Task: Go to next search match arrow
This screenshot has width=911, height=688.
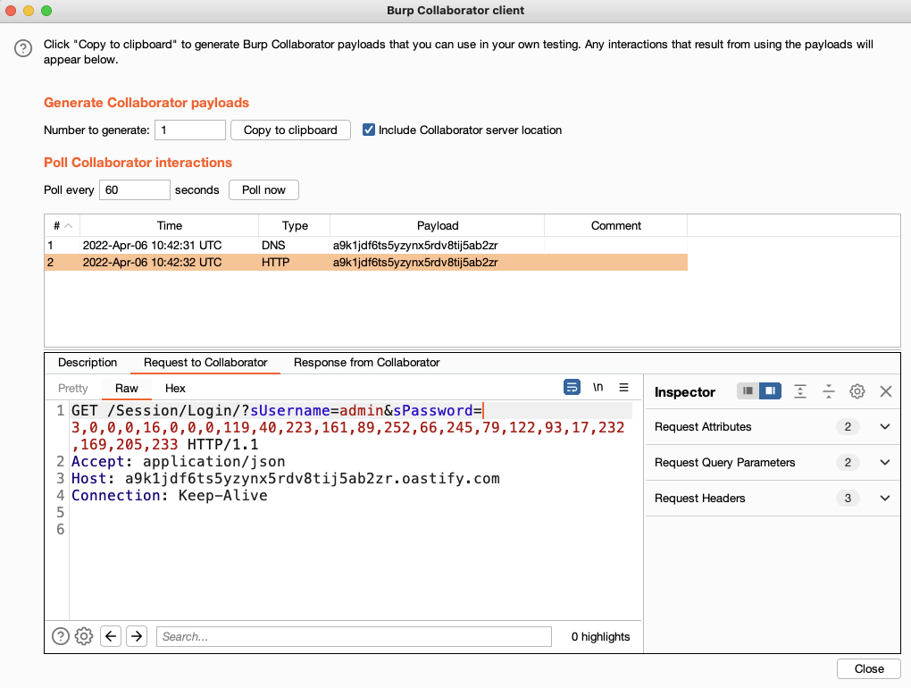Action: click(136, 636)
